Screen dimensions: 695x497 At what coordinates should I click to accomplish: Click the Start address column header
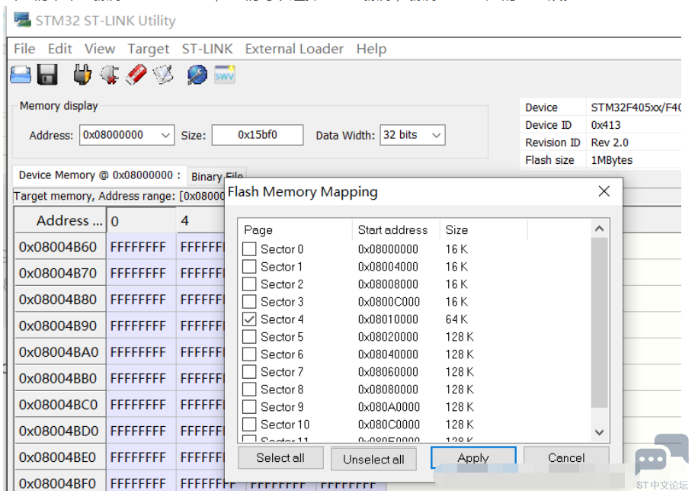point(396,230)
